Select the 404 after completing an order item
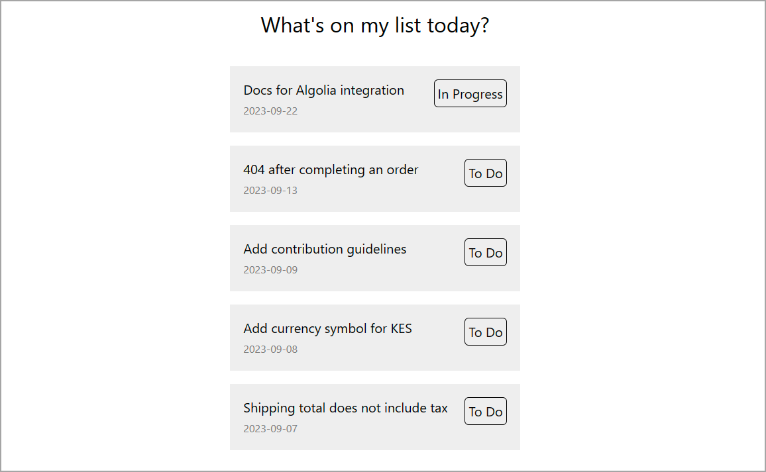The image size is (766, 472). (331, 169)
